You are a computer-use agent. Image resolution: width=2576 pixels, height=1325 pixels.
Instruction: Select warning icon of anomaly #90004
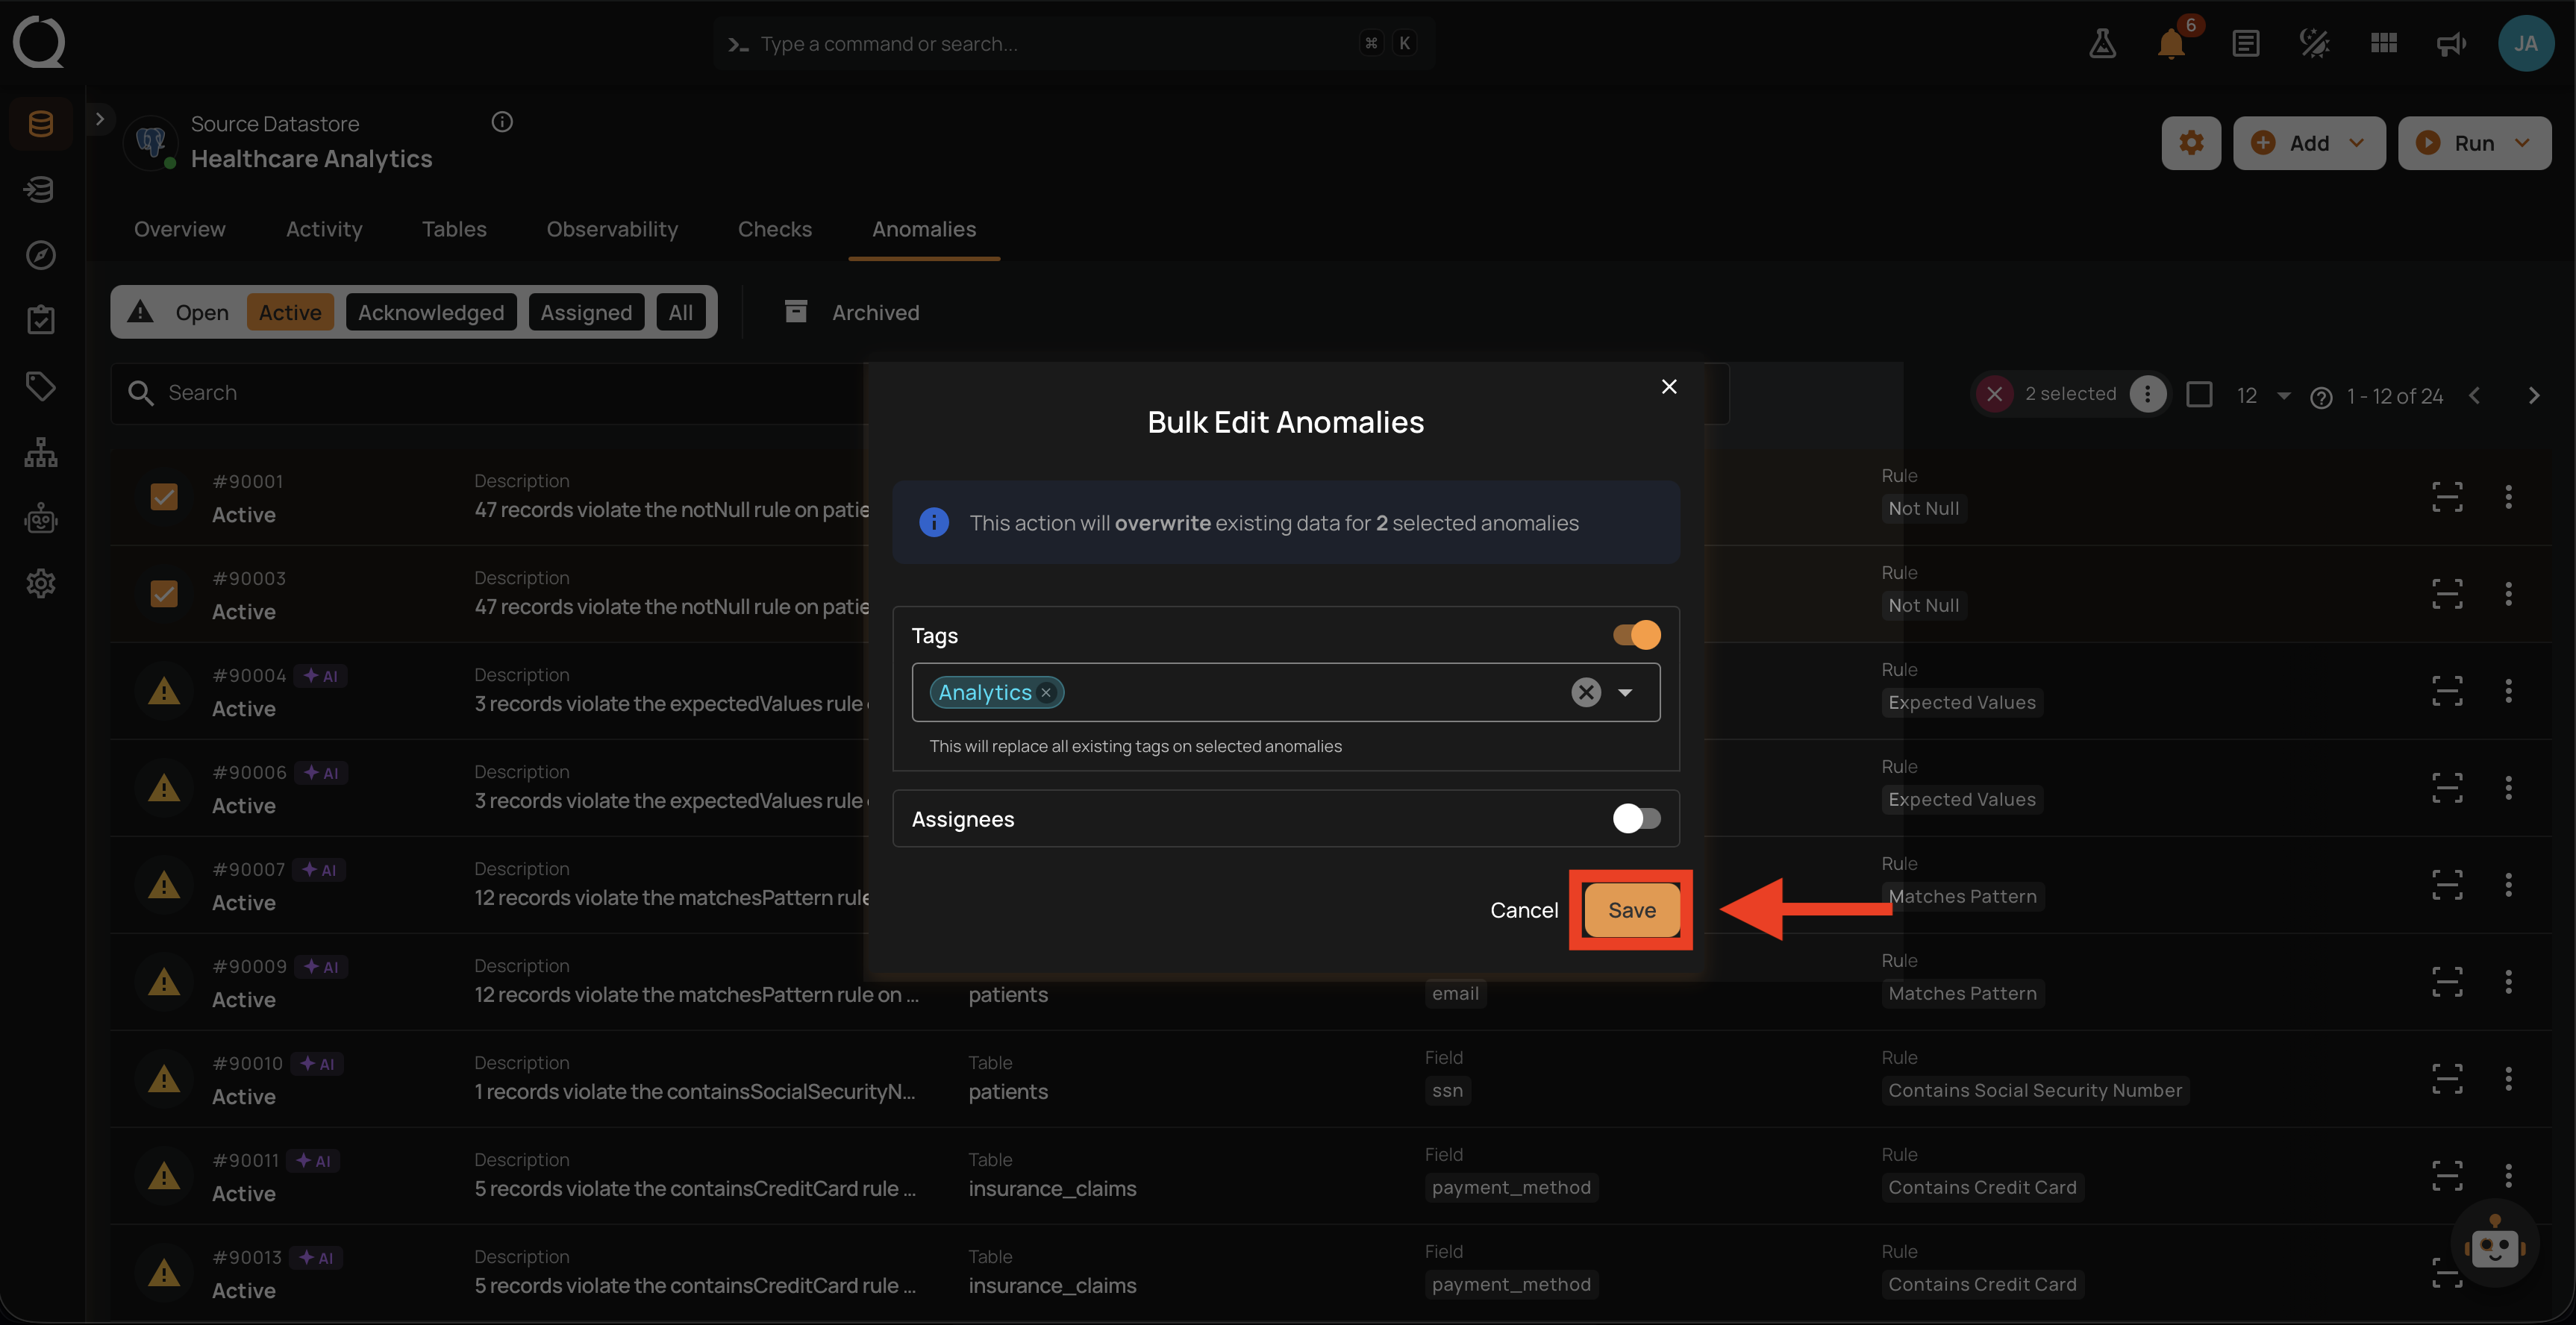coord(164,691)
